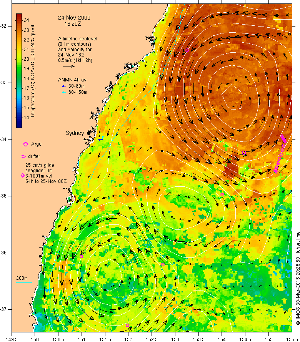Click the cyan 80-150m arrow legend icon
The height and width of the screenshot is (342, 300).
(x=64, y=92)
